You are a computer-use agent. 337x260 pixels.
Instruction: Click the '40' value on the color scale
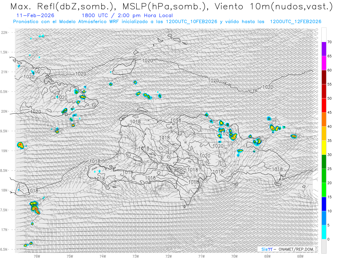tap(329, 126)
